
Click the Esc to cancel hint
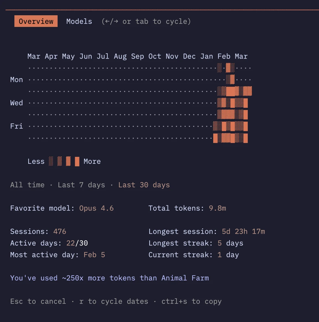click(38, 301)
